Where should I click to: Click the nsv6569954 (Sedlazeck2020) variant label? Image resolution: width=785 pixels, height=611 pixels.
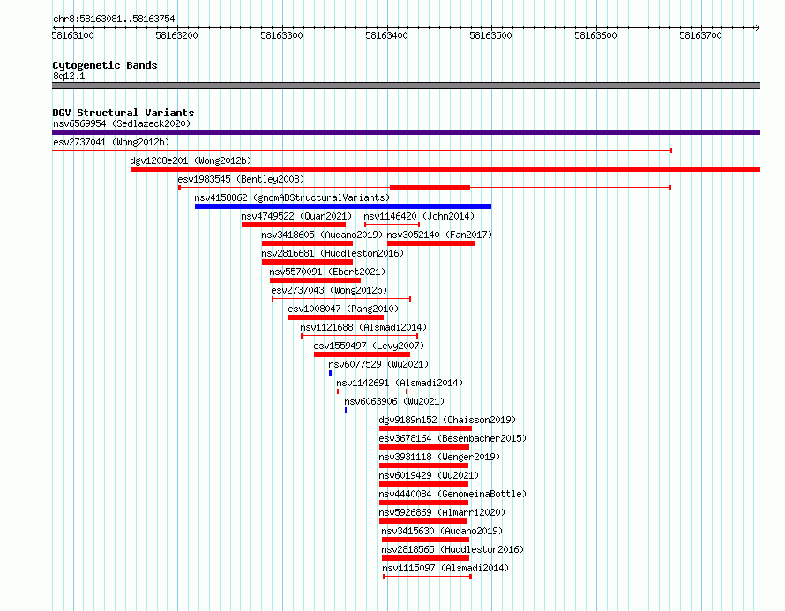[x=122, y=123]
